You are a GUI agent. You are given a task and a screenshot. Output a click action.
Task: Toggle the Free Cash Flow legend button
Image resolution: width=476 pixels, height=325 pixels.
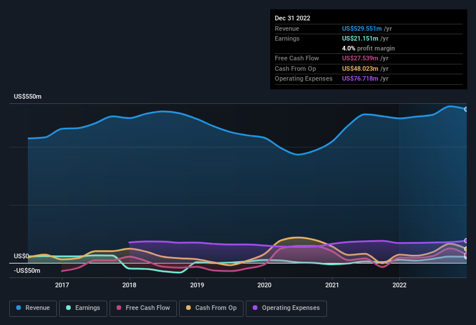point(143,308)
